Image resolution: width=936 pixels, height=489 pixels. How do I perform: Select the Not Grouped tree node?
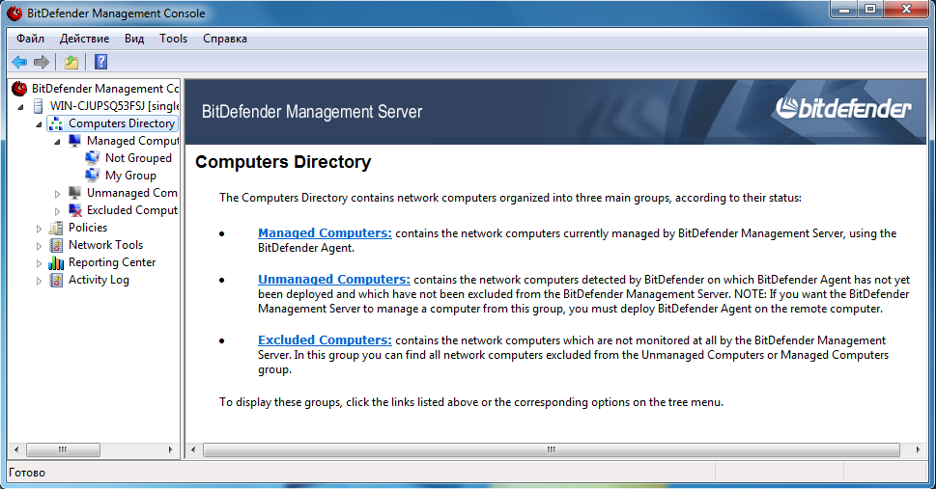coord(137,158)
